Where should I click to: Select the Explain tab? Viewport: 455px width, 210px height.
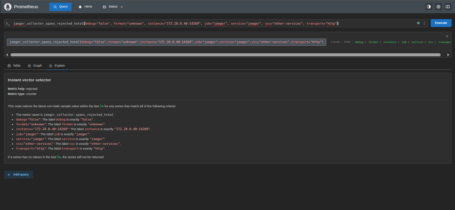pyautogui.click(x=57, y=66)
